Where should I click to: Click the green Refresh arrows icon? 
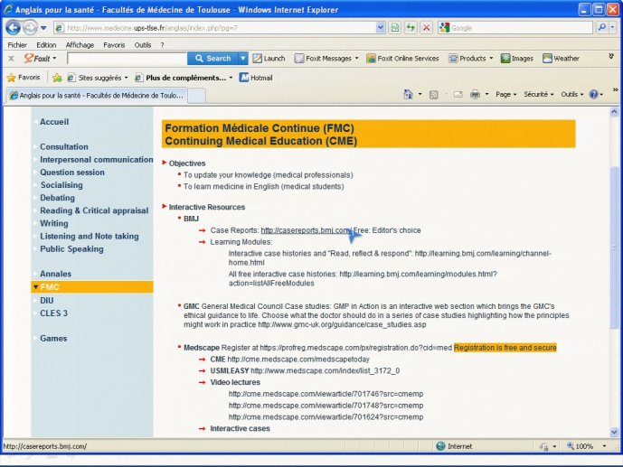click(411, 28)
